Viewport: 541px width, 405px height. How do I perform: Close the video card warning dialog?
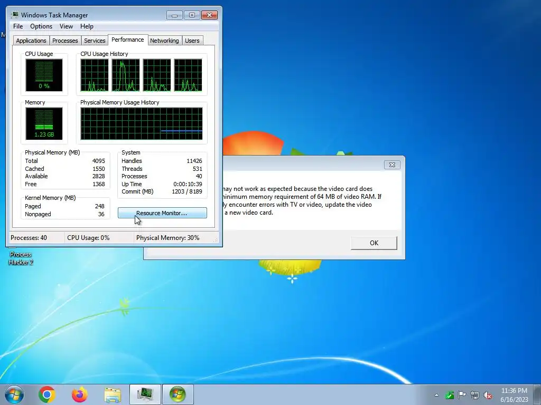point(392,165)
